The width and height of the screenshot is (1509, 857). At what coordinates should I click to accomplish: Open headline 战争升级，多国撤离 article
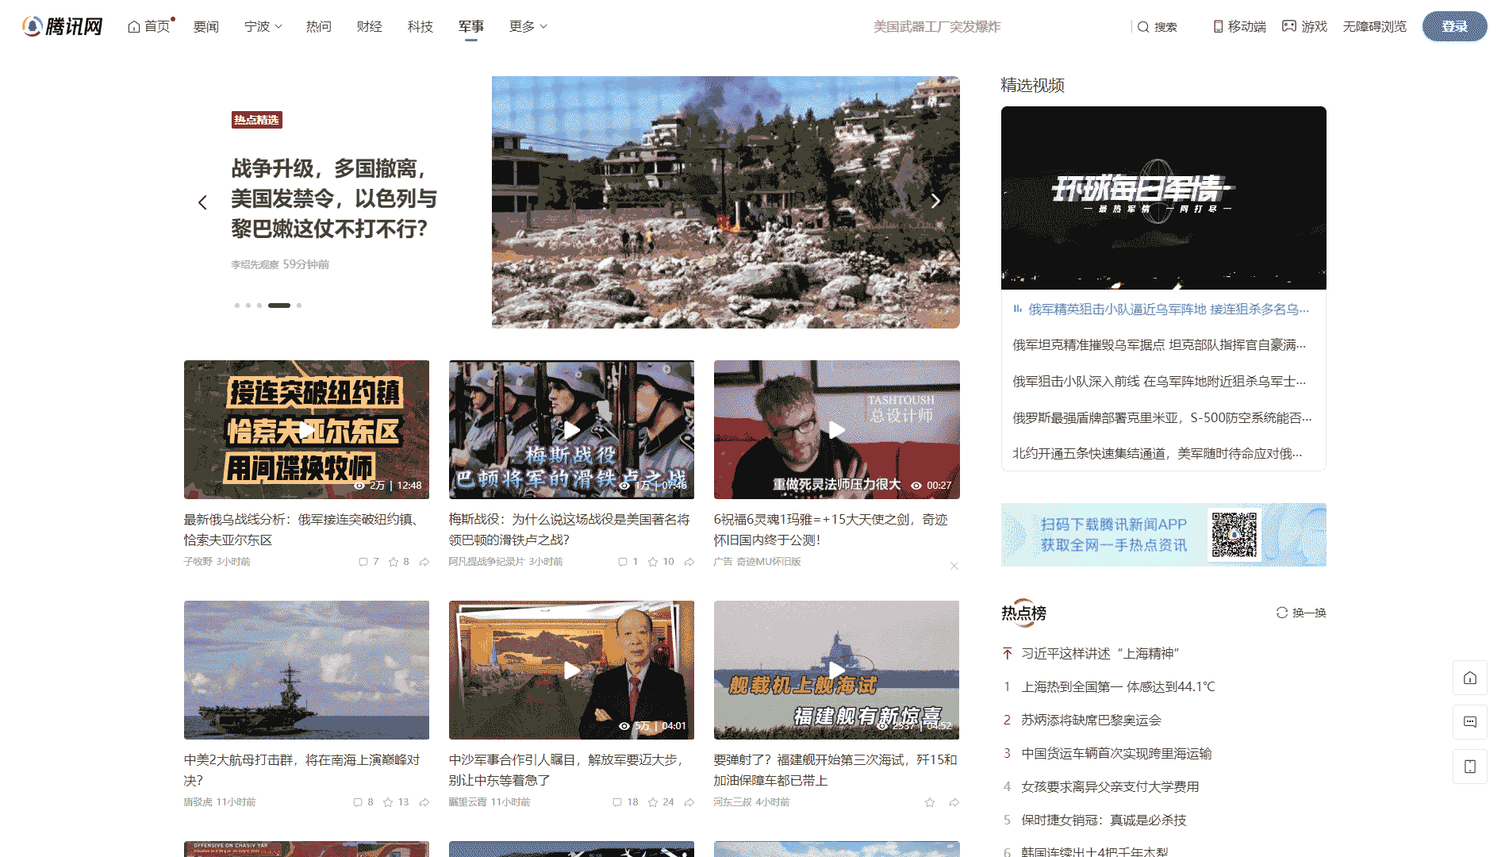coord(334,198)
